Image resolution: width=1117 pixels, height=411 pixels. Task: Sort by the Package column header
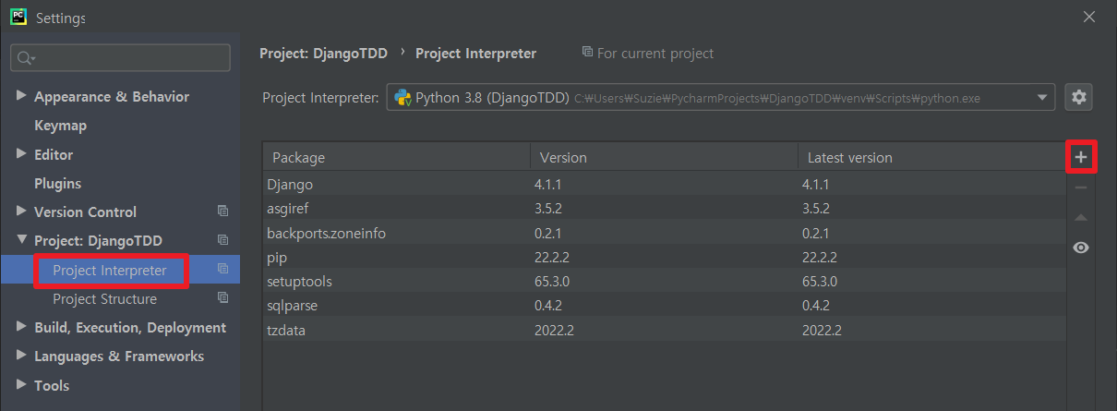point(397,157)
